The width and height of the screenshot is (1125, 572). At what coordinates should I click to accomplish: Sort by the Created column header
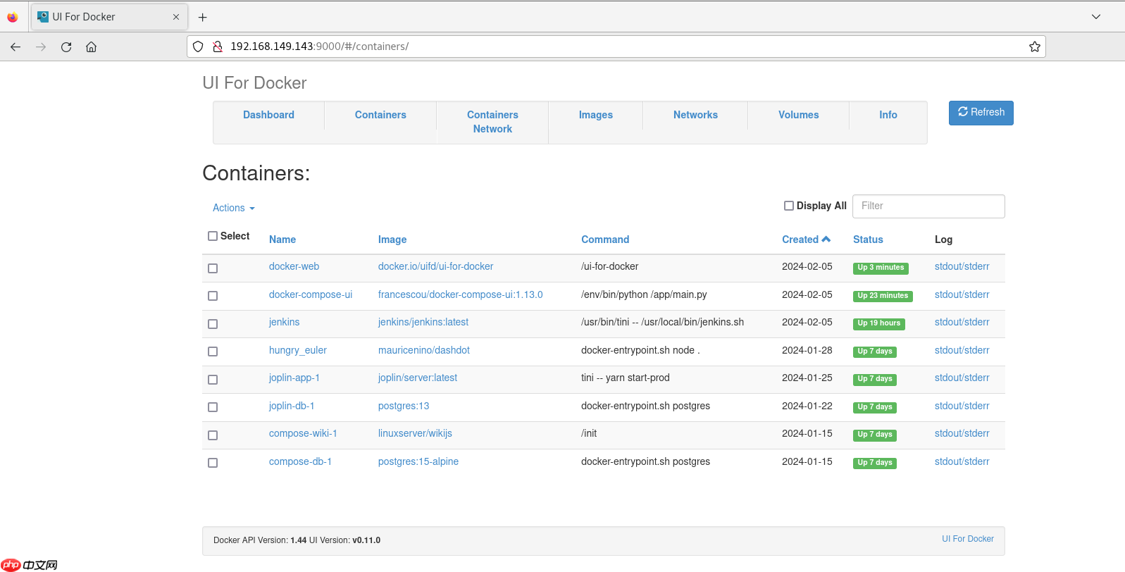point(806,240)
